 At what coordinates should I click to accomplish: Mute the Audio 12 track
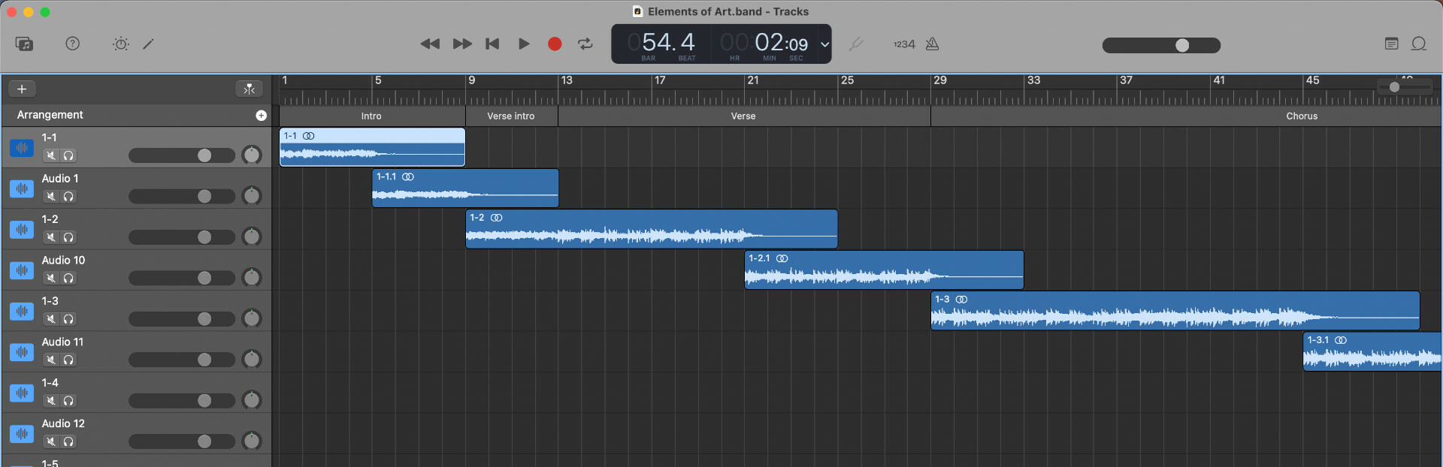50,442
